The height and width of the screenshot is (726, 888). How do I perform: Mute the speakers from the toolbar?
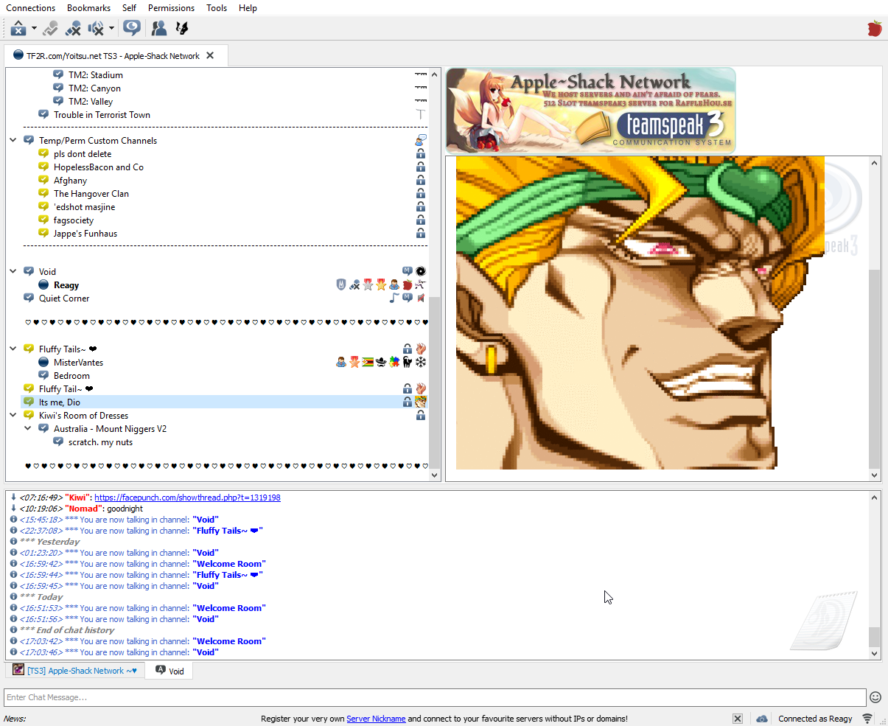(x=96, y=28)
